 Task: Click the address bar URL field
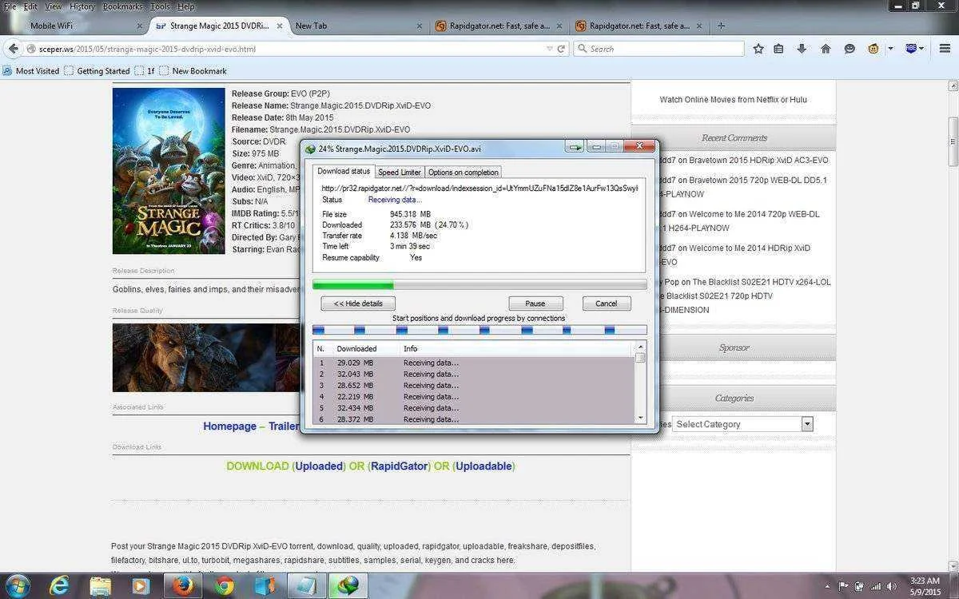(288, 49)
